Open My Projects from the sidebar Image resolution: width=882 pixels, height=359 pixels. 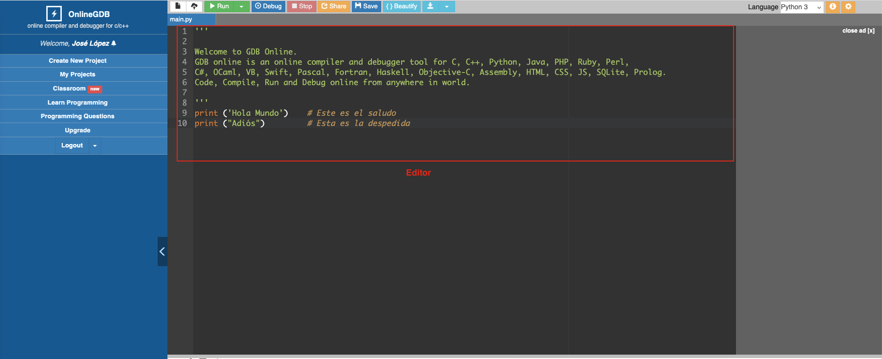[77, 74]
